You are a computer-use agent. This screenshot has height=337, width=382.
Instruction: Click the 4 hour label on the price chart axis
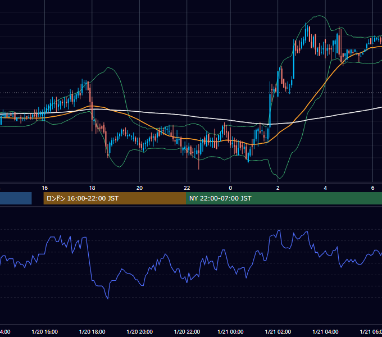pyautogui.click(x=325, y=188)
